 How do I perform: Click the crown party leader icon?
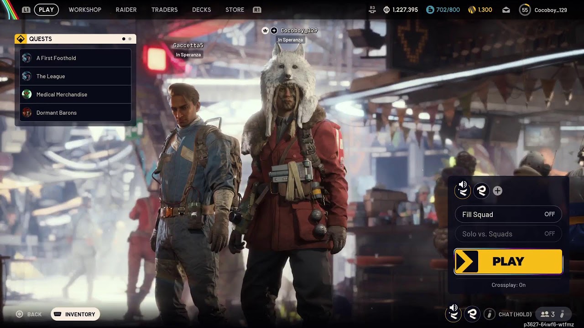coord(265,31)
